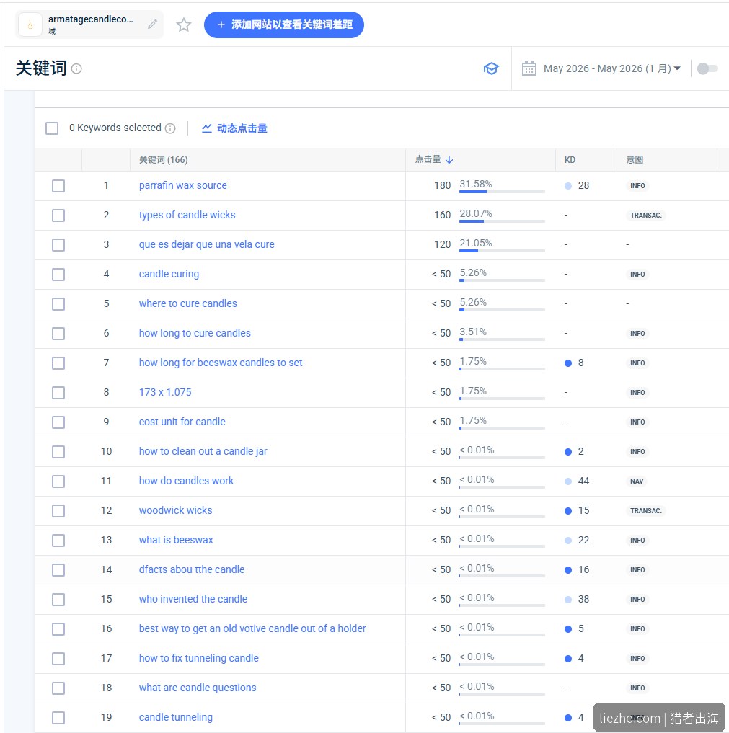Click info icon beside Keywords selected
Image resolution: width=729 pixels, height=733 pixels.
pyautogui.click(x=171, y=128)
